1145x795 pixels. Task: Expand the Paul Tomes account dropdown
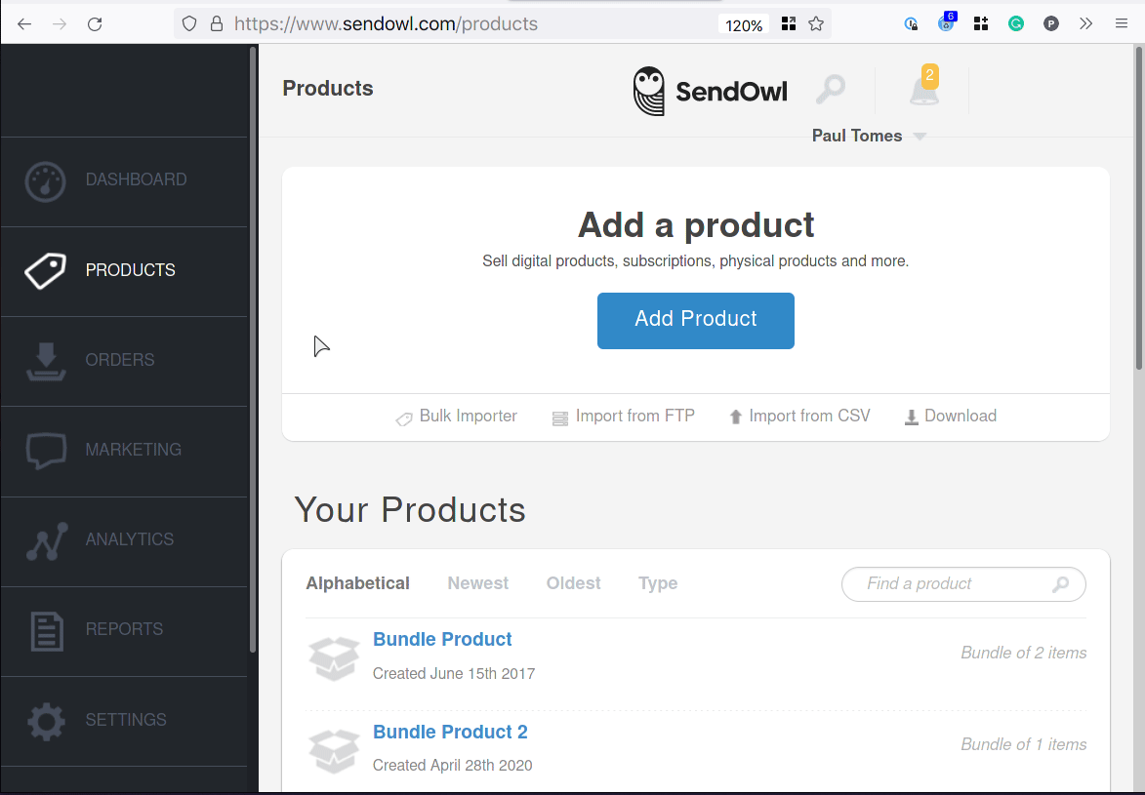coord(868,136)
